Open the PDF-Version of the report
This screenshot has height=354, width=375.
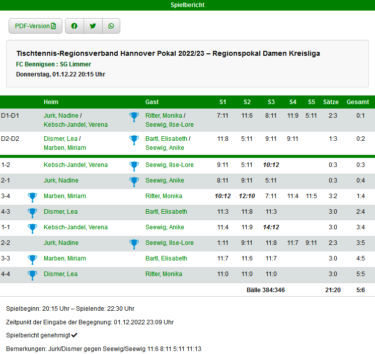pyautogui.click(x=35, y=26)
